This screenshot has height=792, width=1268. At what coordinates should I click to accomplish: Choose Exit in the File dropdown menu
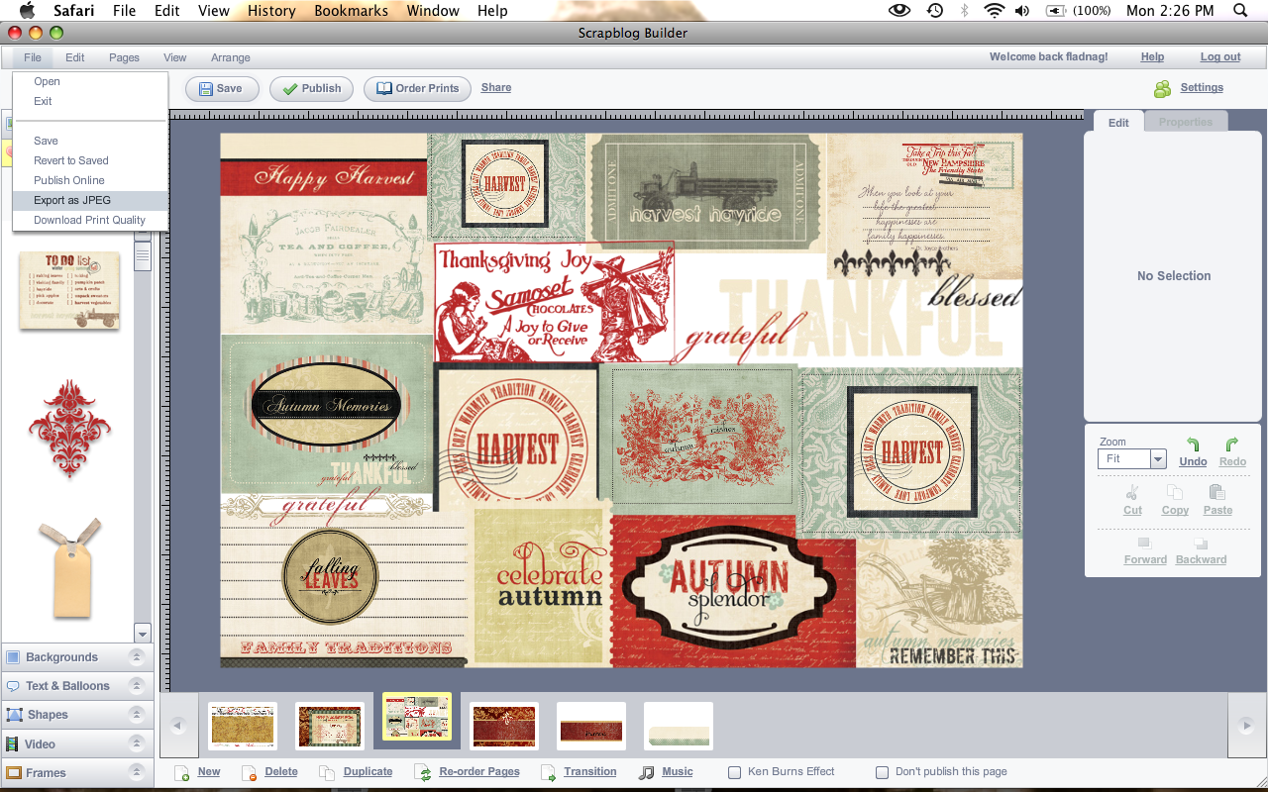[x=90, y=101]
